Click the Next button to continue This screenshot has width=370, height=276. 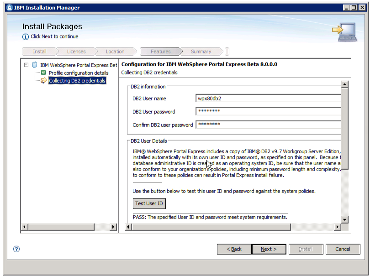pyautogui.click(x=269, y=249)
